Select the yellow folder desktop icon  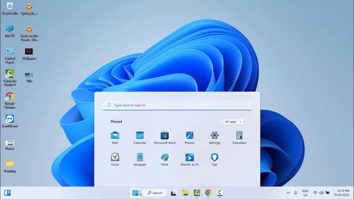point(10,166)
